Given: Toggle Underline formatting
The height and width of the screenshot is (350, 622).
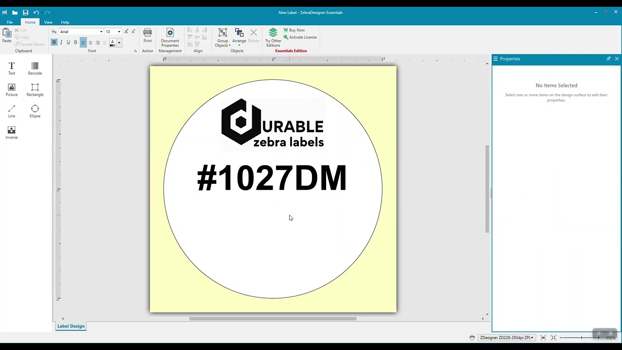Looking at the screenshot, I should 68,42.
